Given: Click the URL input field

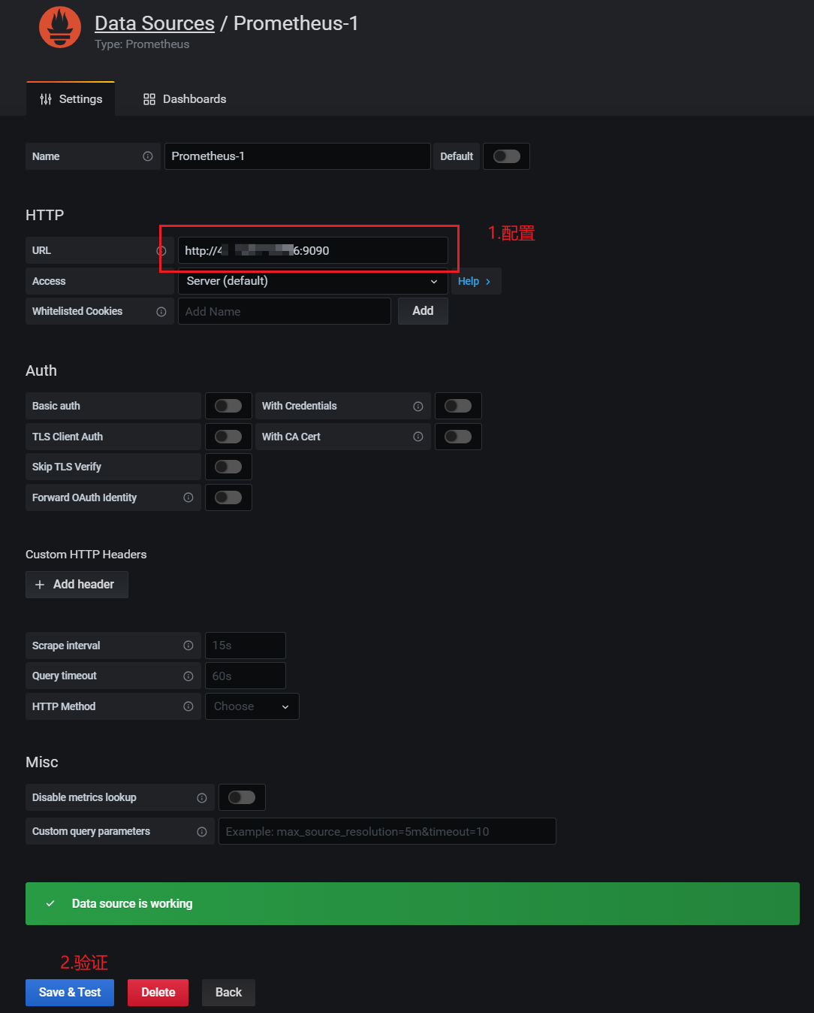Looking at the screenshot, I should [313, 250].
